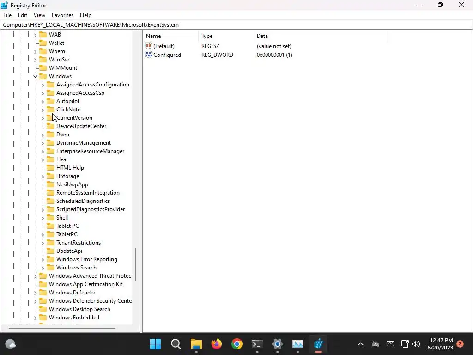Image resolution: width=473 pixels, height=355 pixels.
Task: Expand the Windows Defender key
Action: click(x=35, y=293)
